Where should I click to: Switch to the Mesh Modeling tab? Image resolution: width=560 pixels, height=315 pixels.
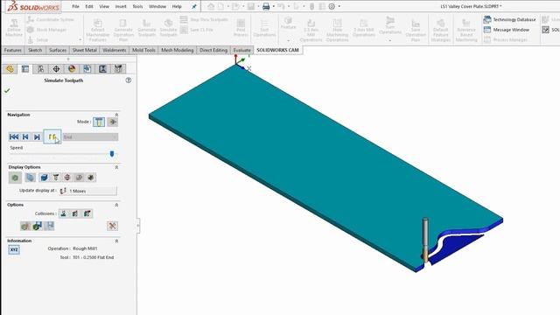click(177, 50)
